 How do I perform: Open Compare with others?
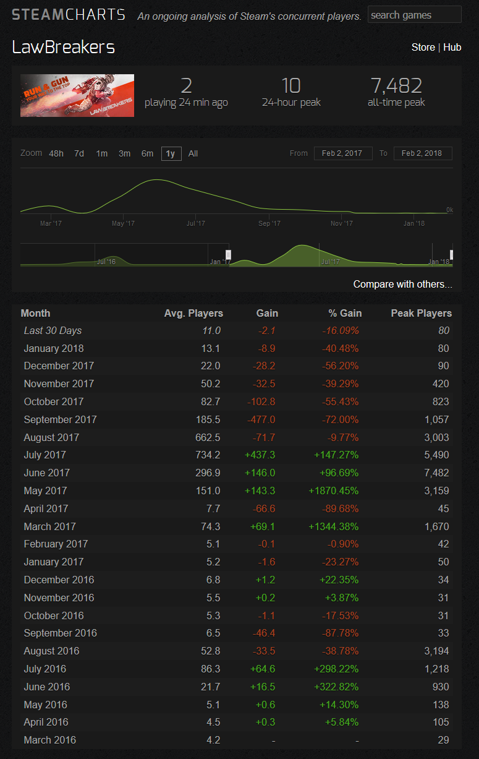[402, 284]
